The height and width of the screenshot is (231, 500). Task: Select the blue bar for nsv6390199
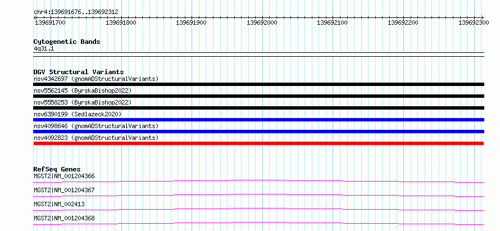258,120
